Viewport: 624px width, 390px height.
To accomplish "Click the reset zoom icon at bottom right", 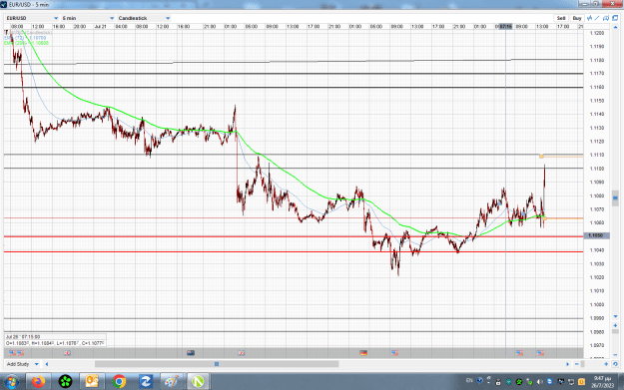I will [x=615, y=364].
